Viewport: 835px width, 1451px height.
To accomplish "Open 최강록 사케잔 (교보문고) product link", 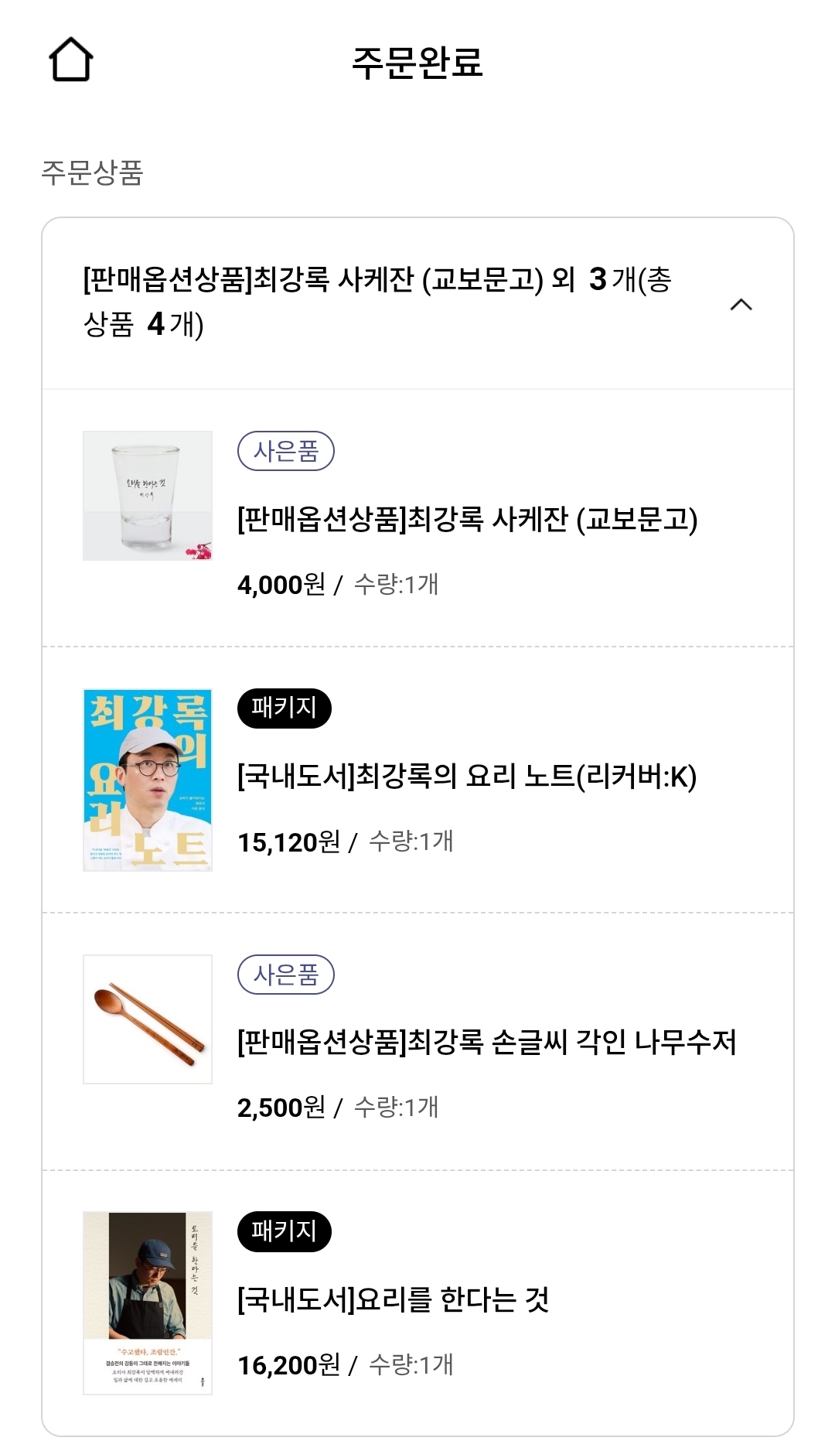I will tap(467, 519).
